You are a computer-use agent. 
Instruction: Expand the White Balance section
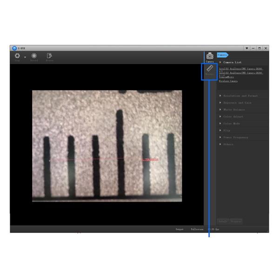tap(234, 110)
